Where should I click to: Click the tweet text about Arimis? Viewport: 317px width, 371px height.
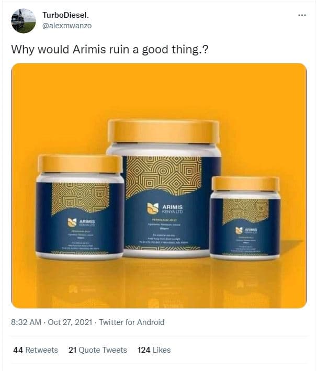tap(110, 50)
